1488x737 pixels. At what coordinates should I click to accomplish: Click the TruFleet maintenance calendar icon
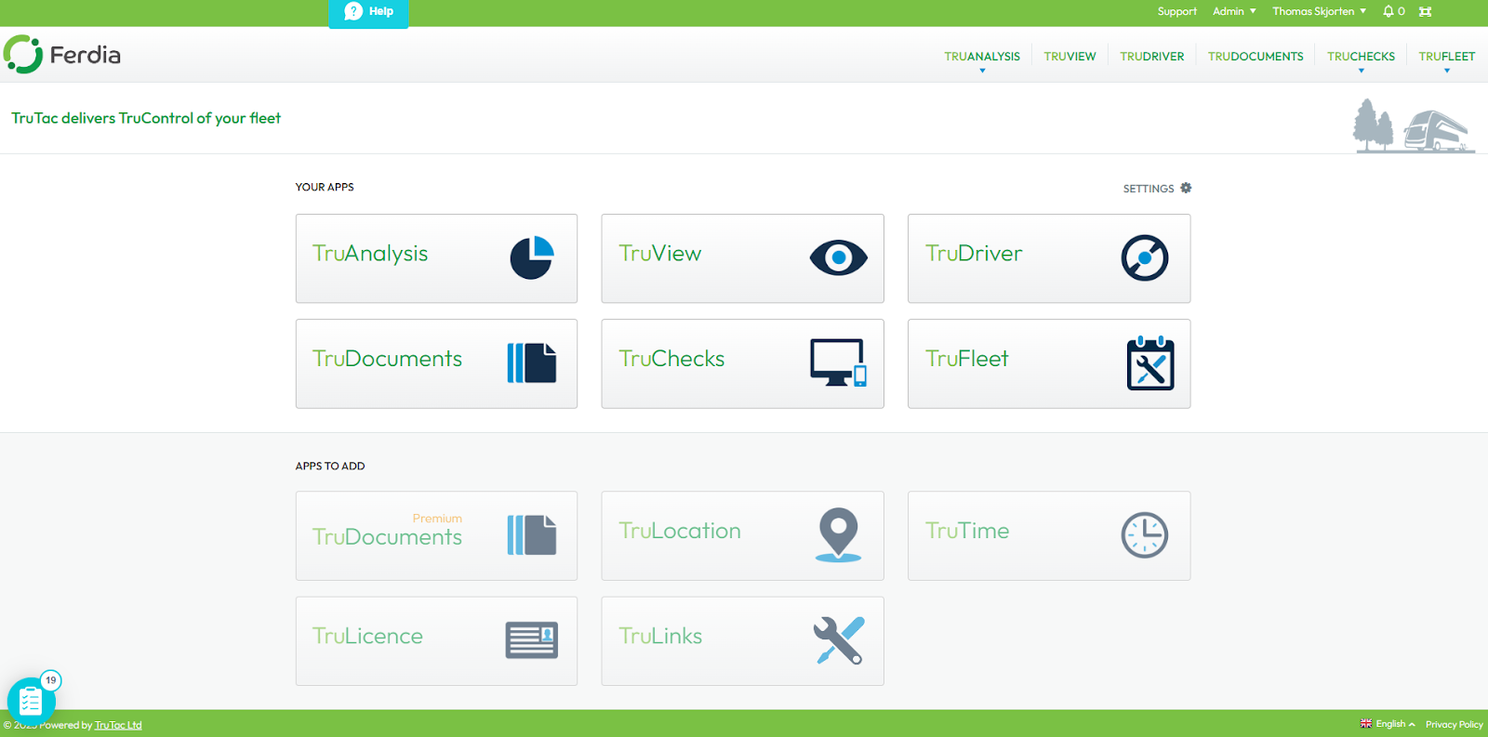click(1150, 363)
